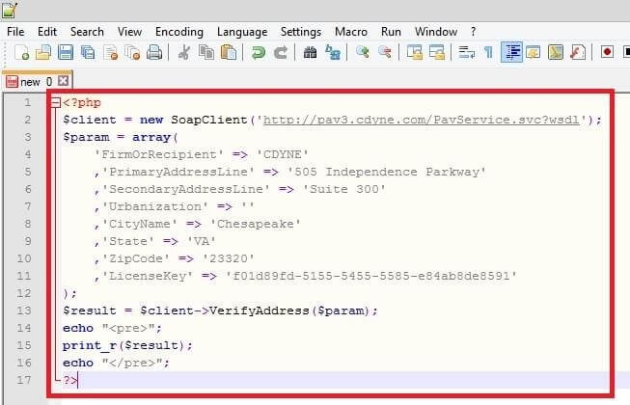Click line number 10 in the margin
630x405 pixels.
pos(27,258)
